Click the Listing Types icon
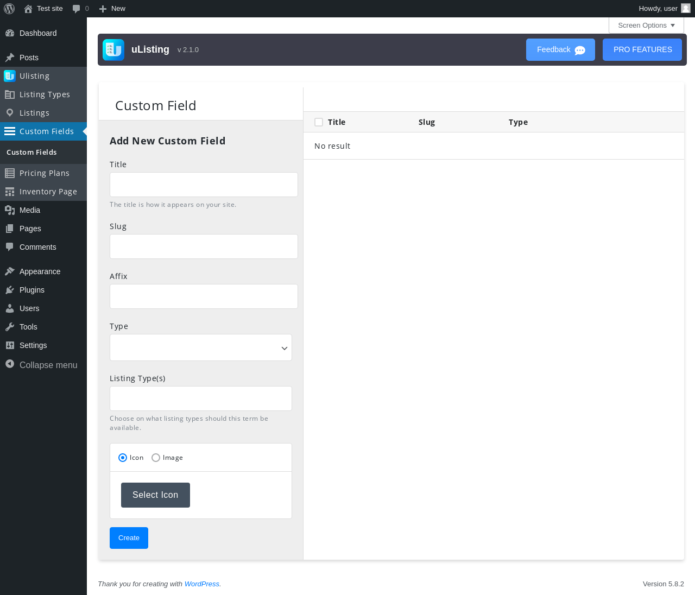The image size is (695, 595). tap(10, 94)
